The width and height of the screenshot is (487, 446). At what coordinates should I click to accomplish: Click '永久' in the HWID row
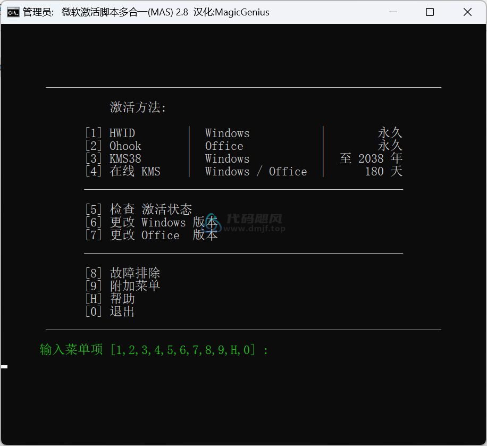(390, 132)
